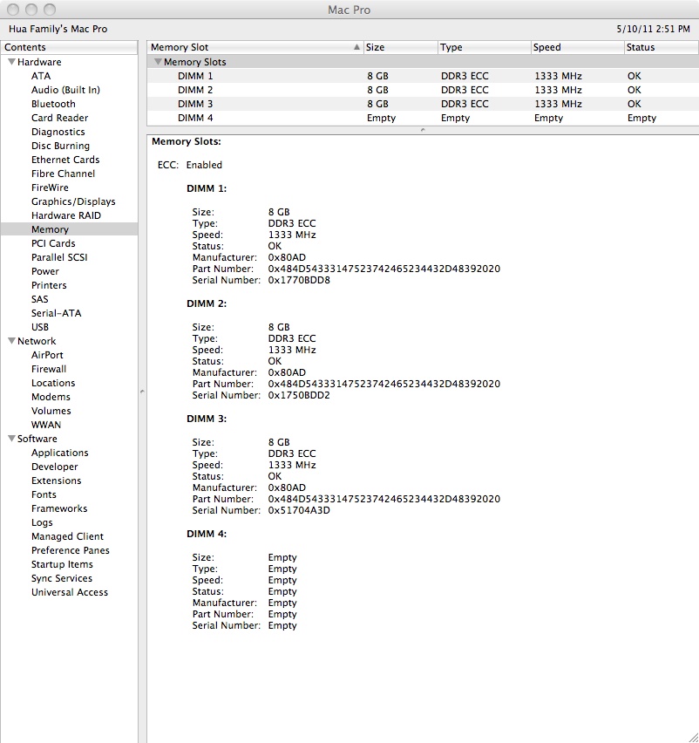Open Preference Panes entry
Screen dimensions: 699x743
70,550
